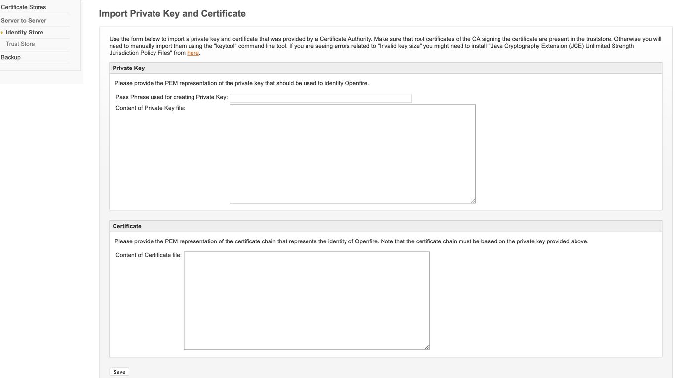This screenshot has width=691, height=378.
Task: Select Identity Store sidebar item
Action: point(25,33)
